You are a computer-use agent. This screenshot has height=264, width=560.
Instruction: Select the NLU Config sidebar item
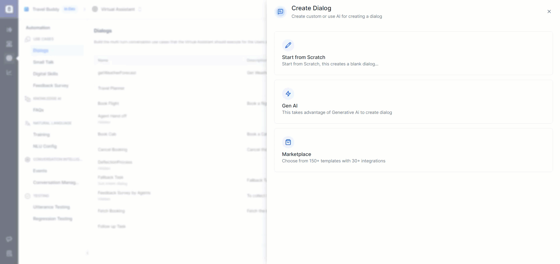[45, 146]
